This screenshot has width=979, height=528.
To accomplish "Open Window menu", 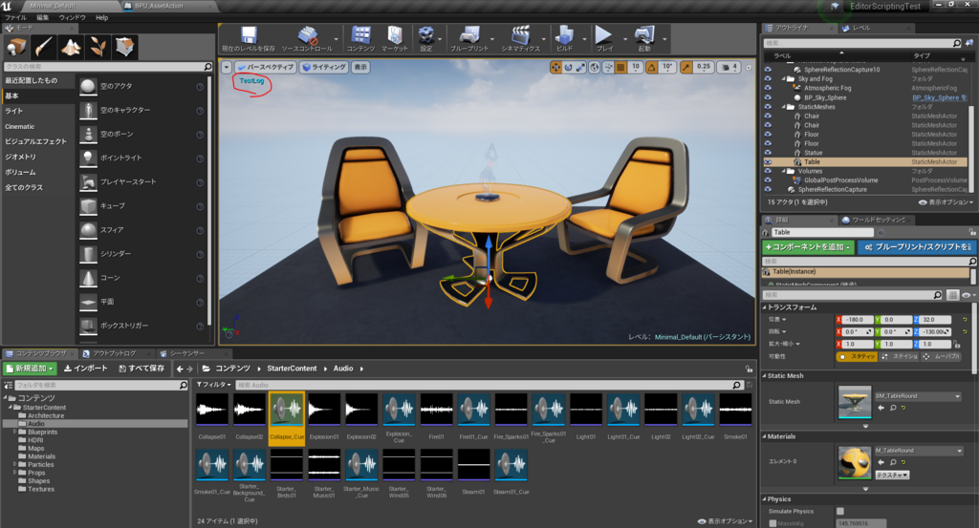I will 72,17.
